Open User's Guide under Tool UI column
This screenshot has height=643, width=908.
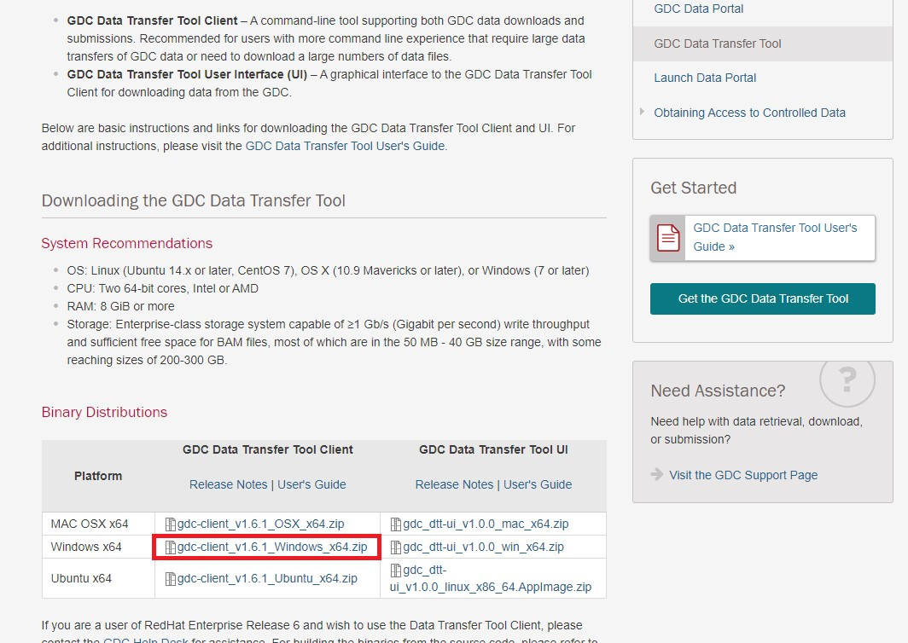(x=538, y=484)
